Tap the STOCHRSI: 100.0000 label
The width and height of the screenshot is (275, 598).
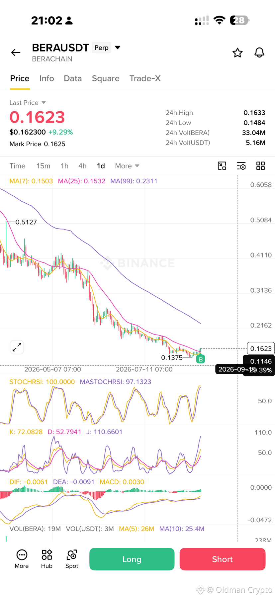(x=42, y=382)
